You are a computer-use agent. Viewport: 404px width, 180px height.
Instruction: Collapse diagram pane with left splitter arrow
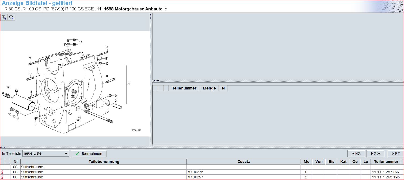point(151,15)
